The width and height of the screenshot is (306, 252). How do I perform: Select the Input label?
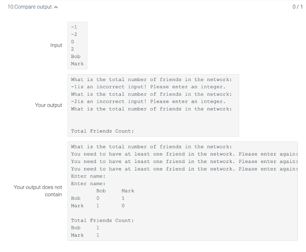coord(56,45)
